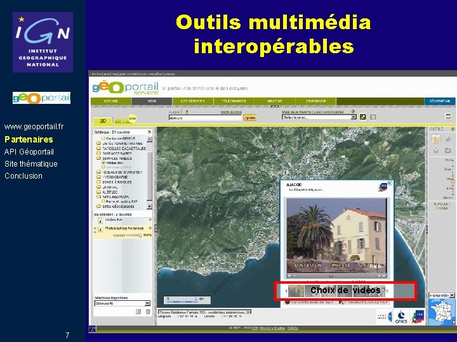The image size is (457, 342).
Task: Open the coordinate system dropdown below map
Action: click(204, 312)
